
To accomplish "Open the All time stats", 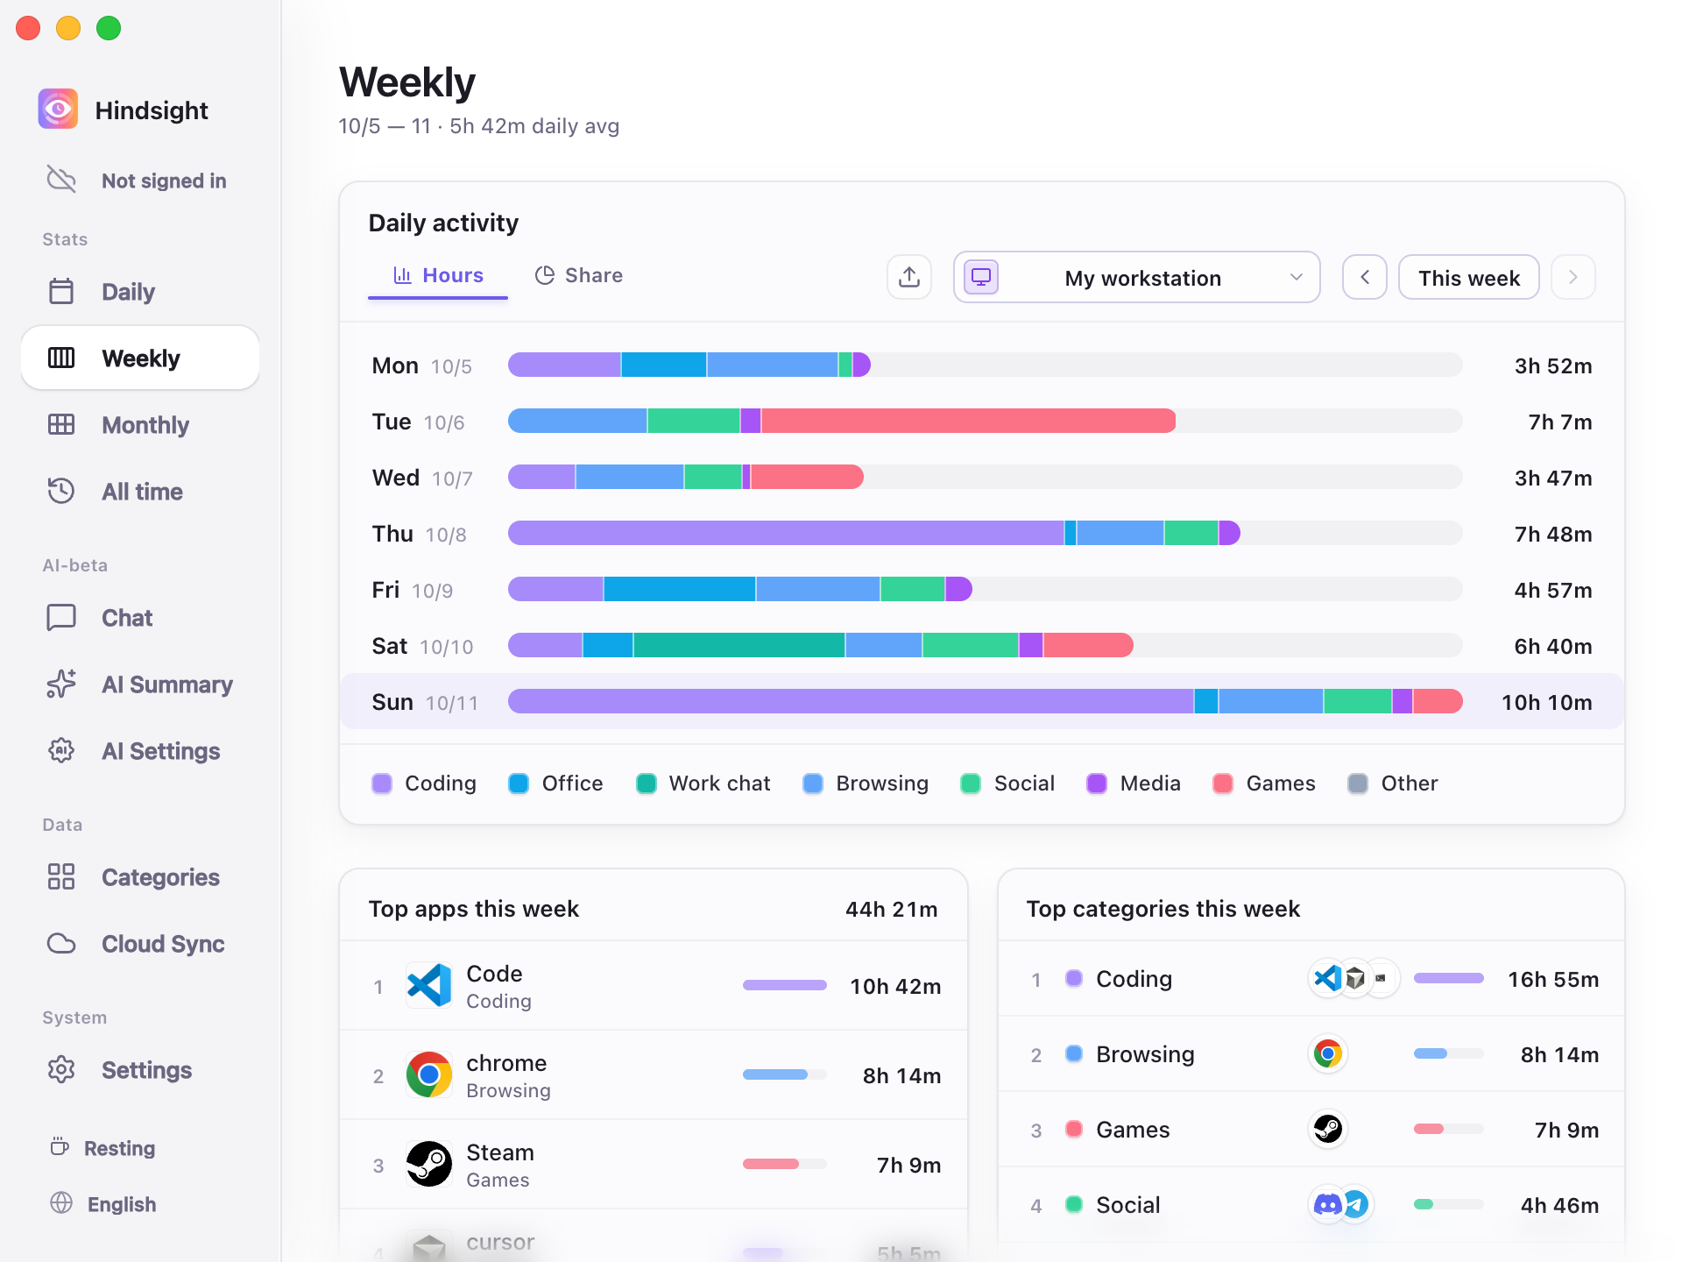I will (140, 491).
